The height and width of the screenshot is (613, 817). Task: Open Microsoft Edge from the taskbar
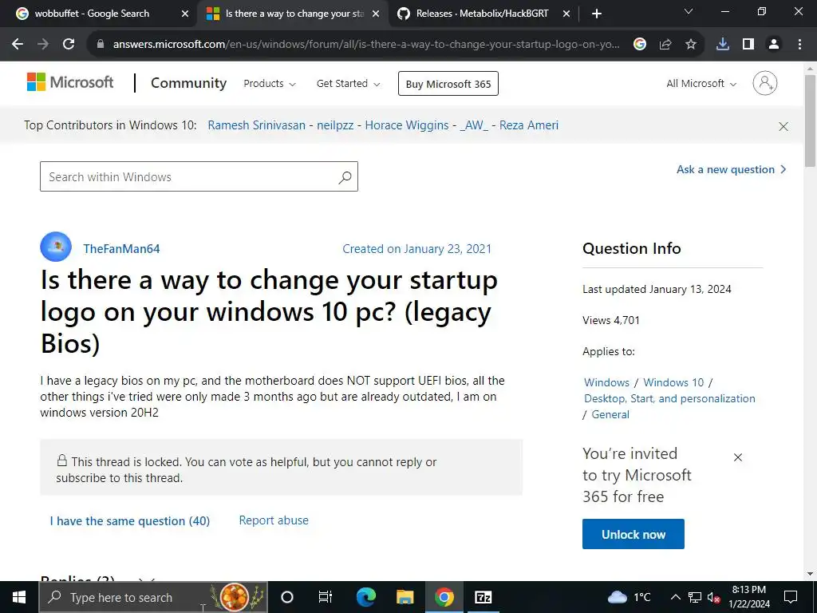click(x=365, y=597)
